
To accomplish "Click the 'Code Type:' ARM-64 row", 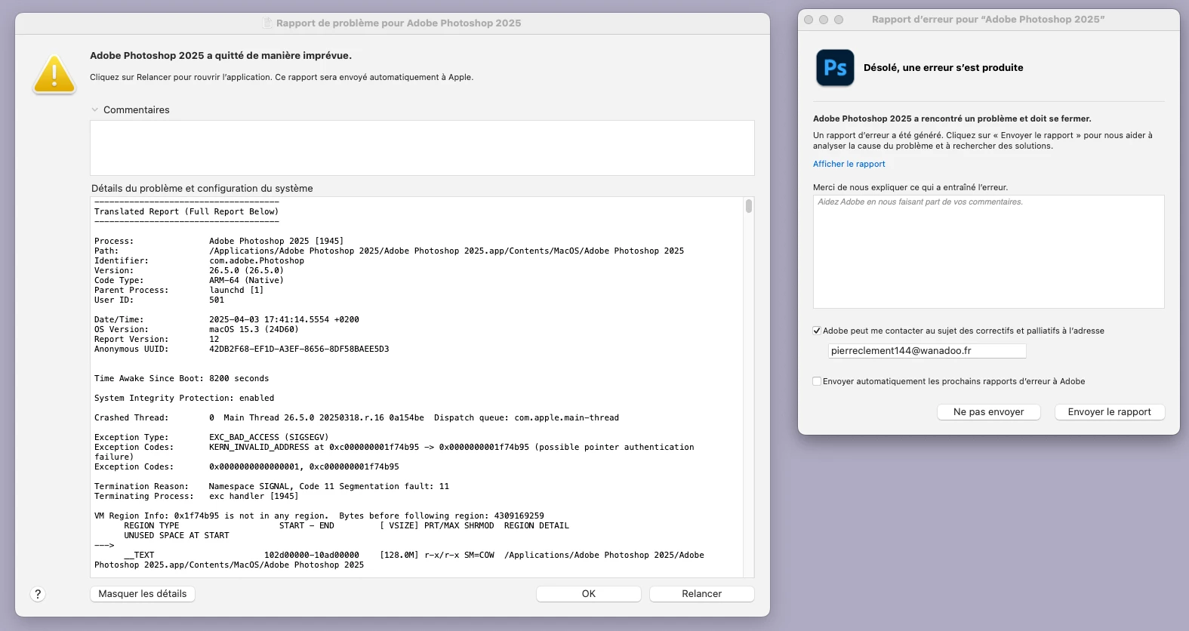I will pyautogui.click(x=189, y=281).
